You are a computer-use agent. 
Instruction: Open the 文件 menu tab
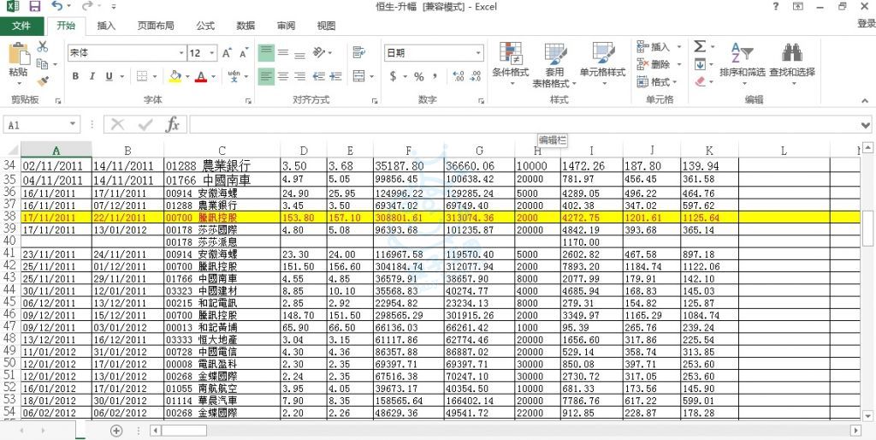click(22, 26)
